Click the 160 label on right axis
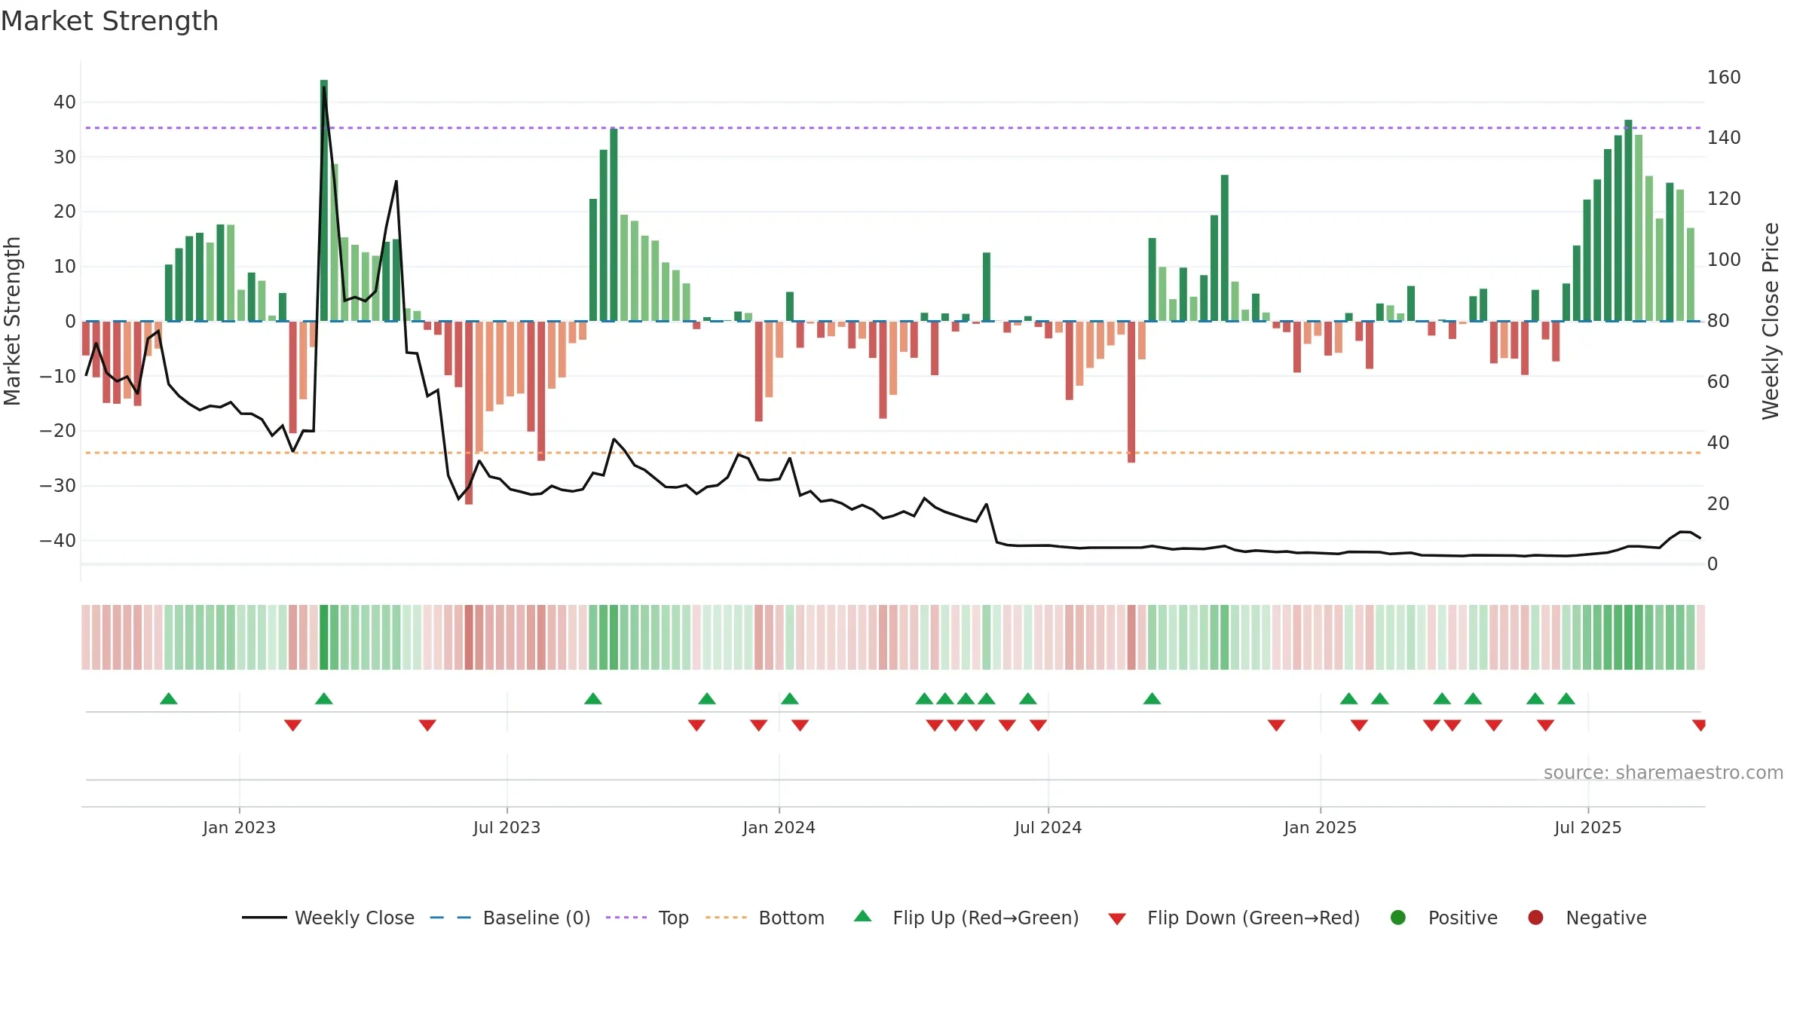The image size is (1809, 1017). coord(1724,77)
